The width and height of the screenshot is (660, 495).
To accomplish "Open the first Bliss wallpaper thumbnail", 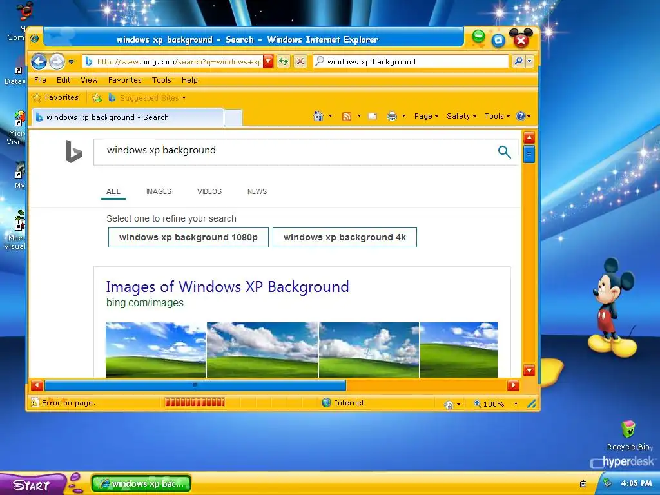I will [155, 350].
